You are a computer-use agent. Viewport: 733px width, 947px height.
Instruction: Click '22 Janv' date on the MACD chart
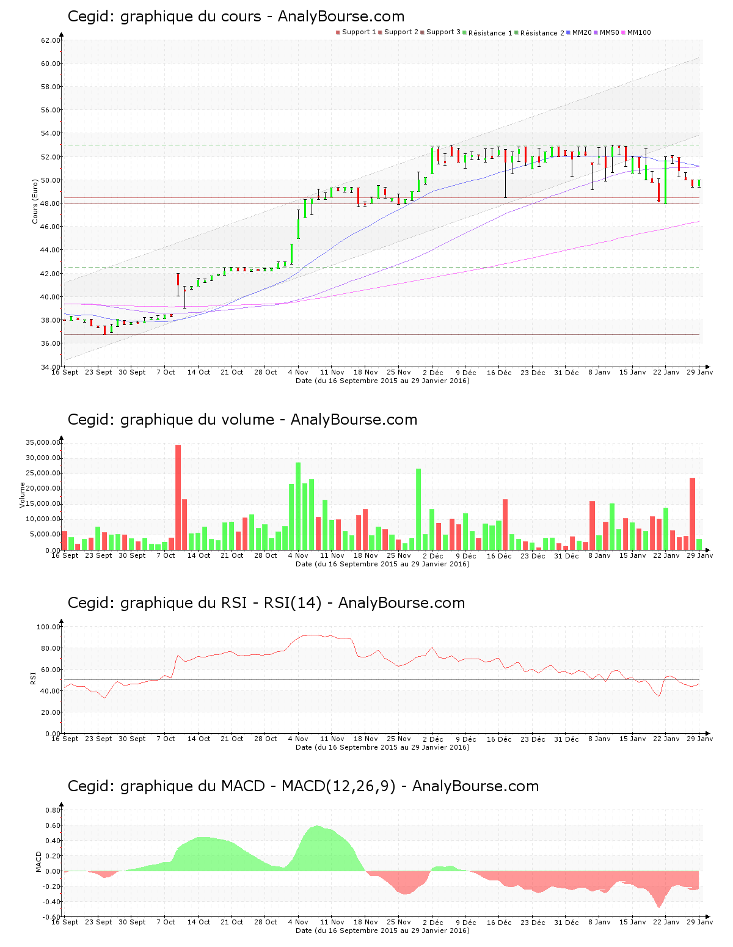[x=666, y=922]
